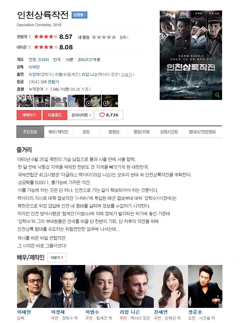Switch to the 평점/리뷰 tab
240x323 pixels.
coord(141,132)
